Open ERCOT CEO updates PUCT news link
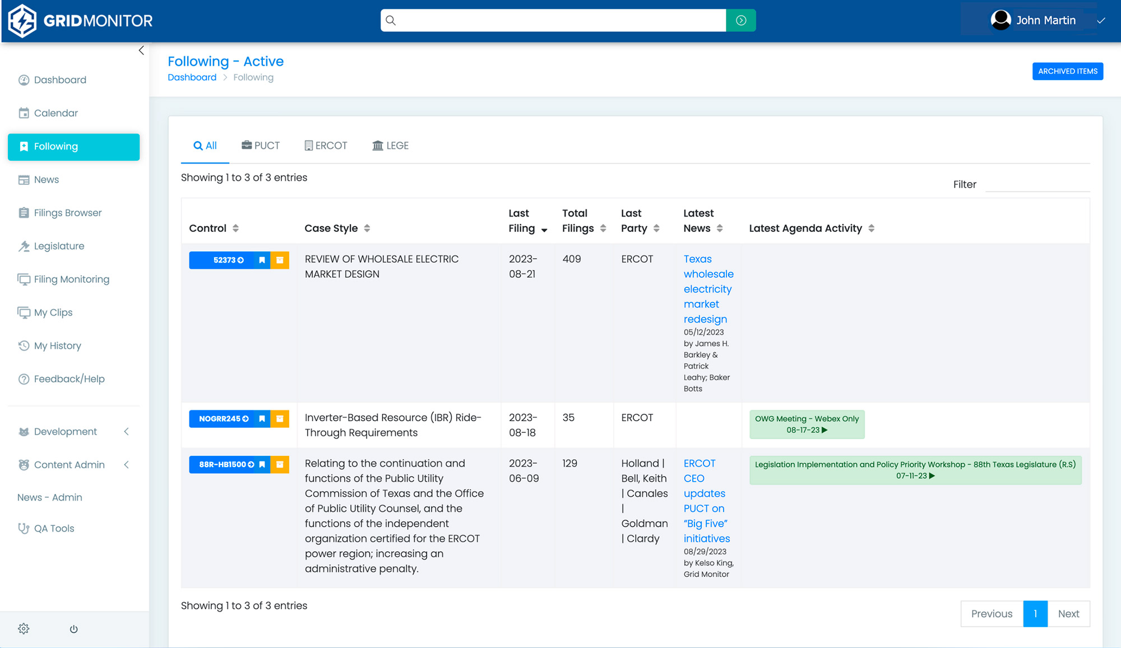Image resolution: width=1121 pixels, height=648 pixels. (706, 501)
